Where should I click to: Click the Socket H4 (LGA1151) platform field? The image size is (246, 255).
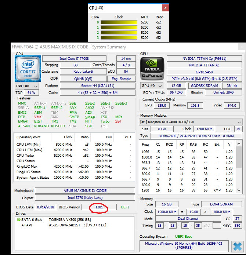pos(98,86)
